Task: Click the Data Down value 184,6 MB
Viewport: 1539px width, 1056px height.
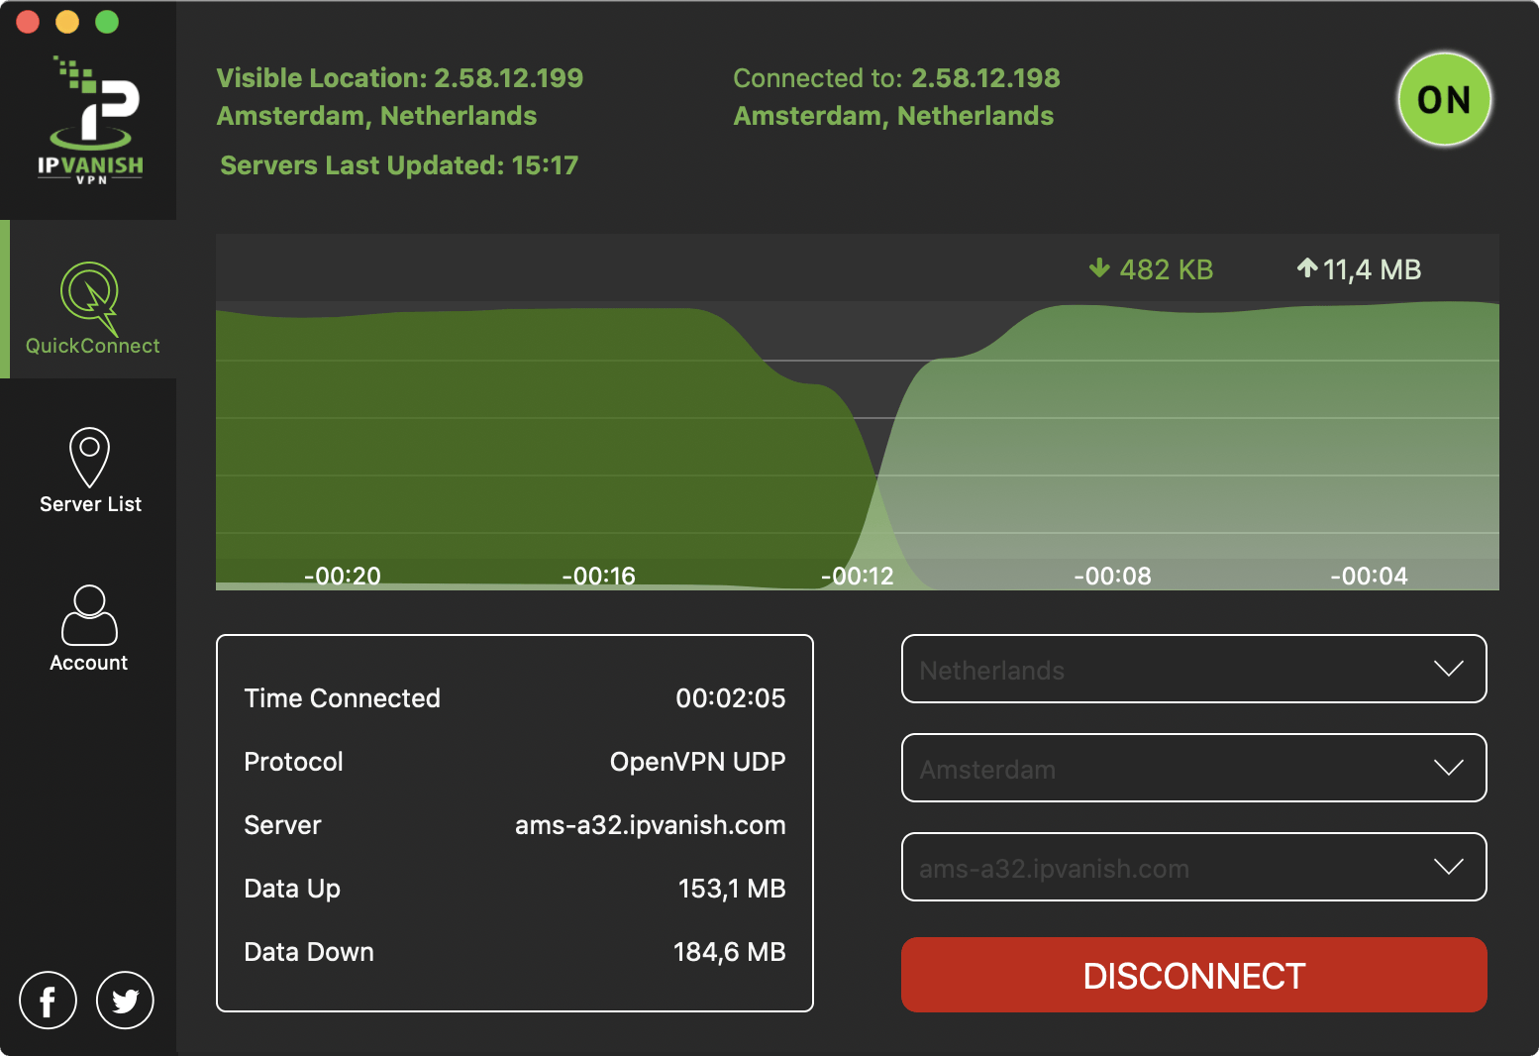Action: point(730,952)
